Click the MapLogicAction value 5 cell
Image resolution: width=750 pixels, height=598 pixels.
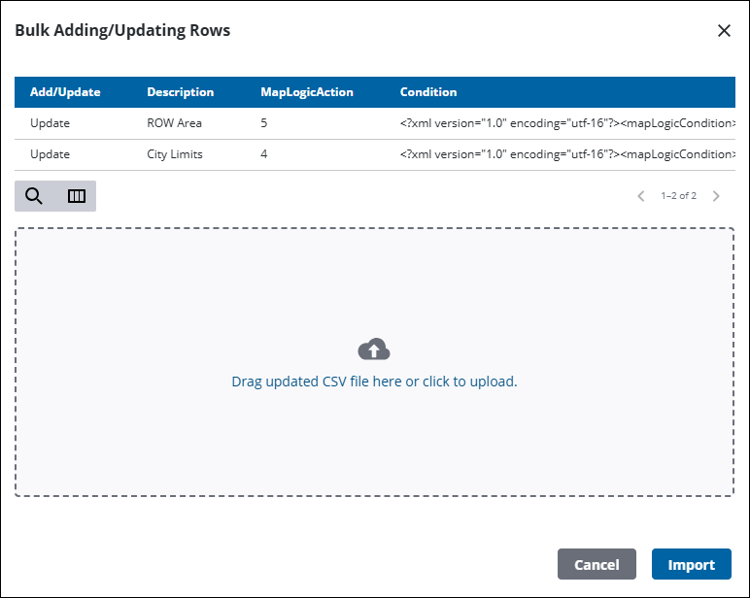264,123
